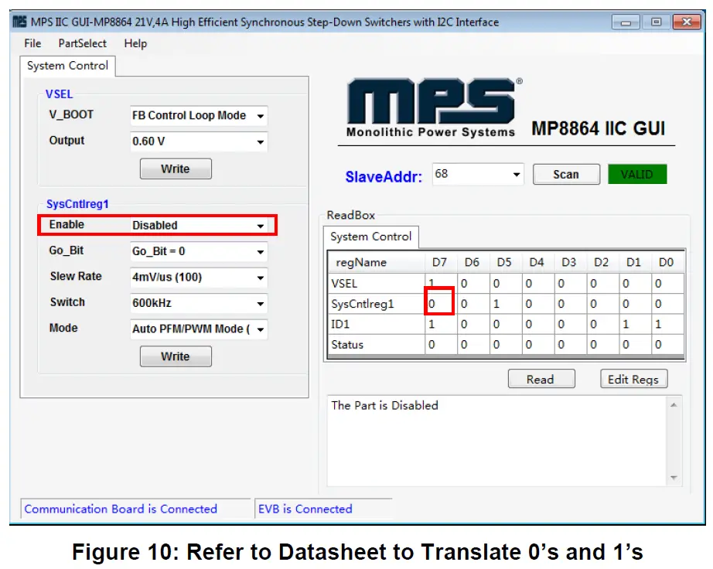
Task: Click the Read button
Action: point(541,379)
